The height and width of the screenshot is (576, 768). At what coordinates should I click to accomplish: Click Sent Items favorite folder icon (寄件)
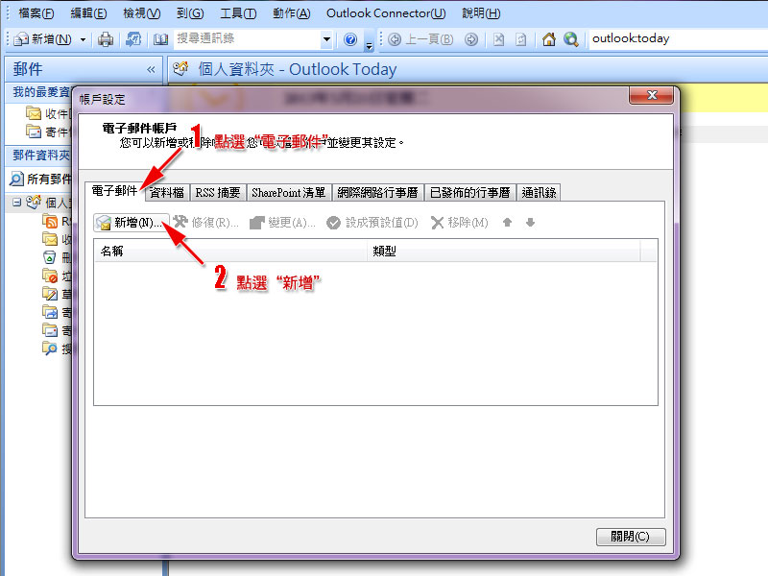point(34,132)
